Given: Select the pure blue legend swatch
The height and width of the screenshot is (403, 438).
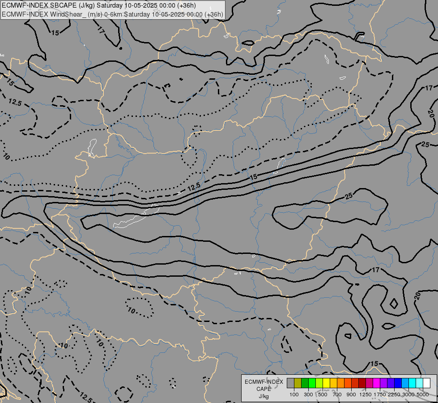Looking at the screenshot, I should click(398, 383).
